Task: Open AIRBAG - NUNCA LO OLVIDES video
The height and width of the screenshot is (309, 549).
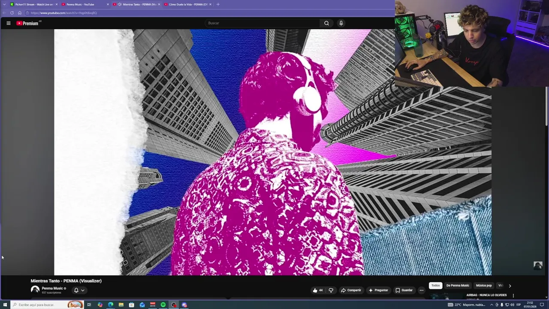Action: [x=486, y=295]
